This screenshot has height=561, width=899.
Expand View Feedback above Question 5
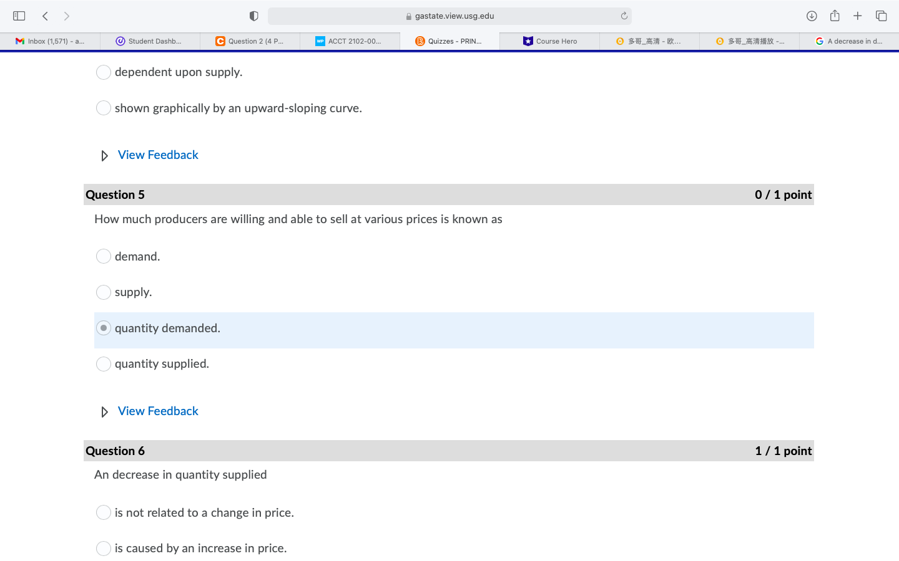point(157,155)
